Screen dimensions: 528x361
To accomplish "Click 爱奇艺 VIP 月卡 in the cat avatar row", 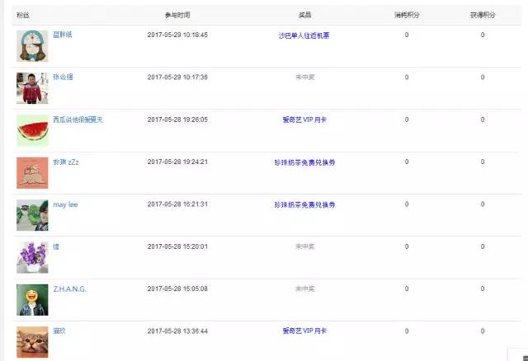I will (304, 331).
